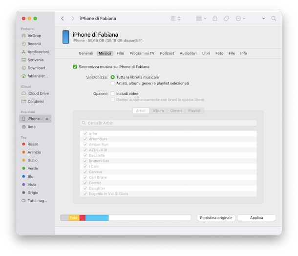The width and height of the screenshot is (298, 256).
Task: Open Rete in the sidebar
Action: [29, 127]
